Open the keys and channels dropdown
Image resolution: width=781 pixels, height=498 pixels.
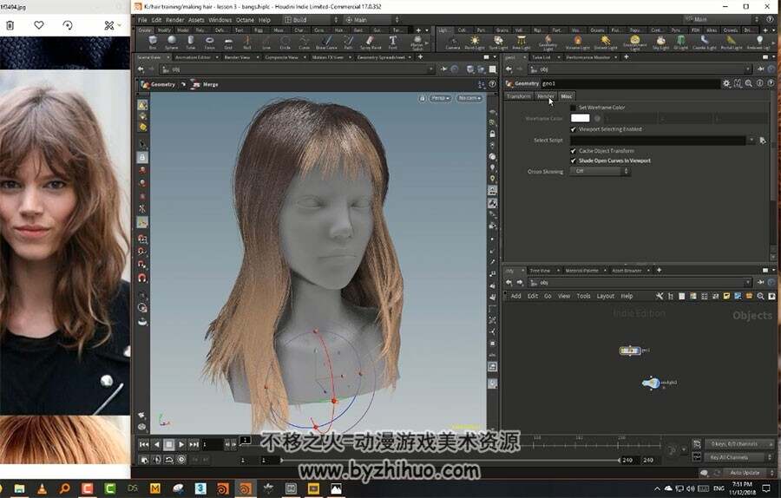tap(741, 443)
